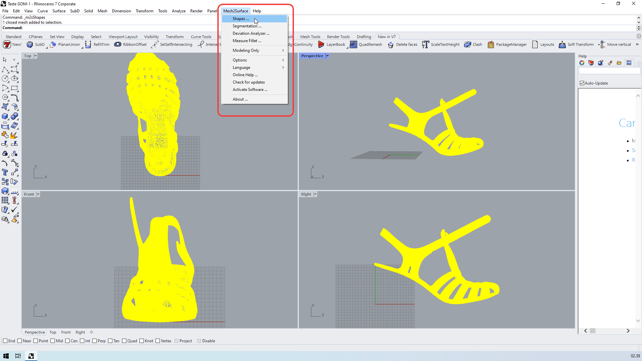Switch to the New in V7 toolbar tab
642x361 pixels.
[387, 37]
